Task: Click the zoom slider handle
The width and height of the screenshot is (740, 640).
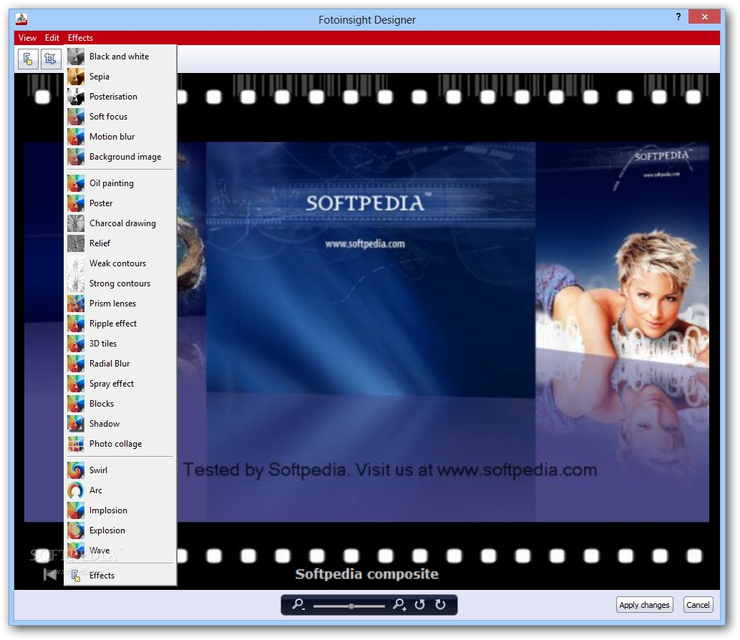Action: click(x=351, y=606)
